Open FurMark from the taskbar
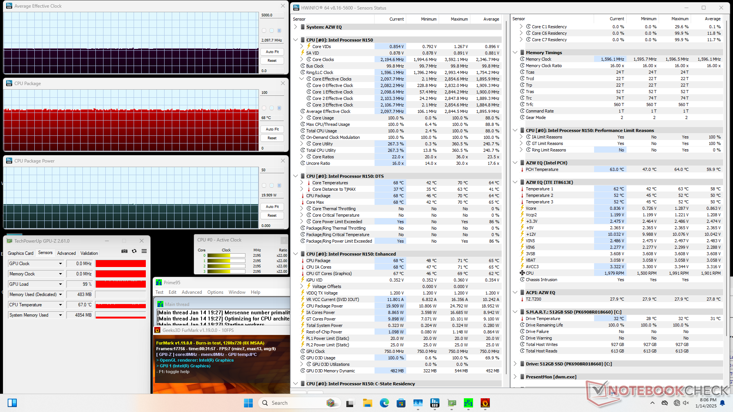 coord(485,403)
